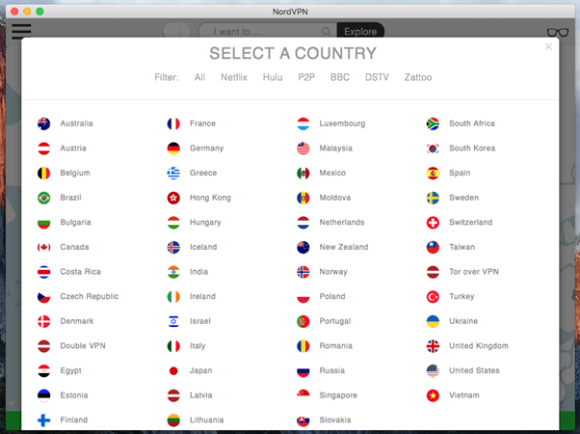
Task: Click the glasses icon at top right
Action: 557,32
